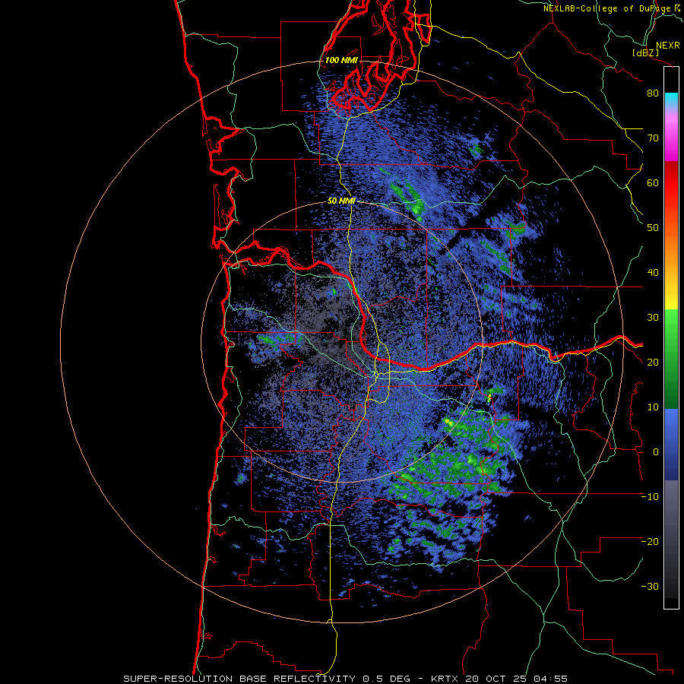Click the 100 NMI range ring label

tap(341, 60)
